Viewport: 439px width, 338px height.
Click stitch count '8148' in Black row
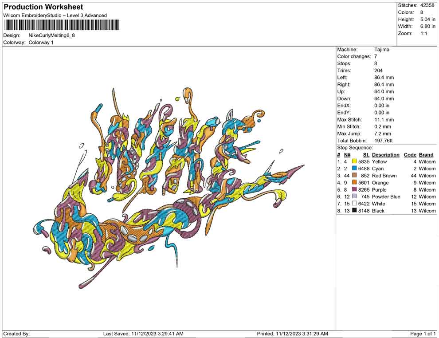click(364, 211)
